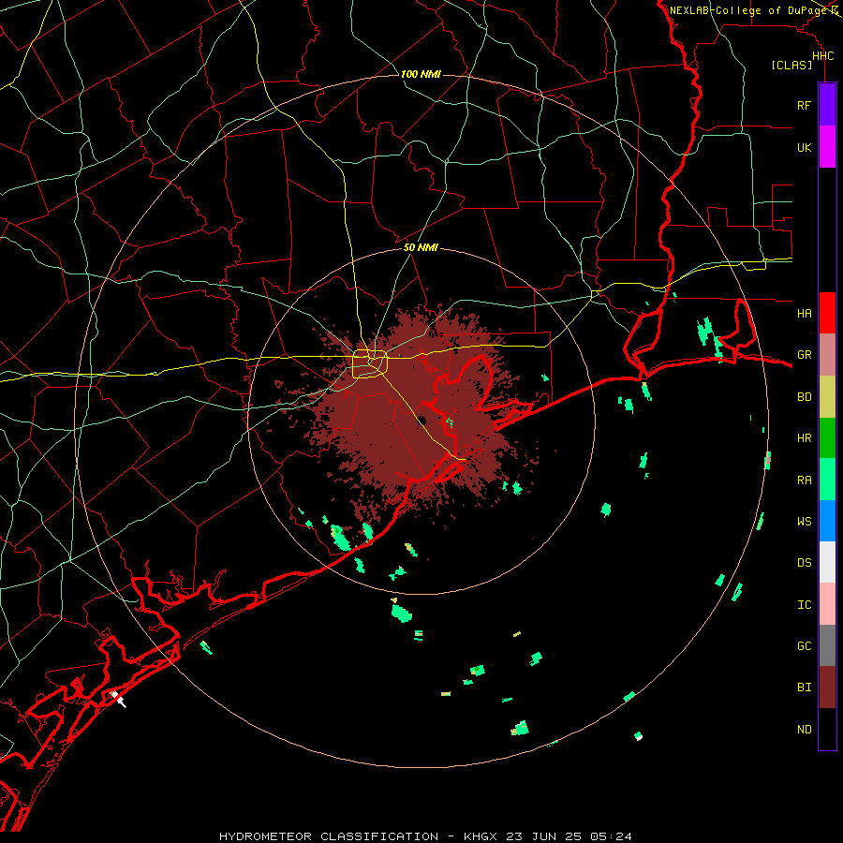Click the 'NEXLAB-College of DuPage' credit text
This screenshot has width=843, height=843.
point(749,10)
